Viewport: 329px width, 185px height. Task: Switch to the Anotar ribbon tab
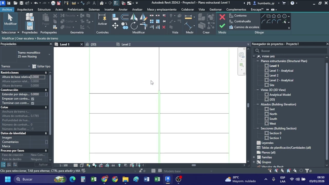(123, 10)
